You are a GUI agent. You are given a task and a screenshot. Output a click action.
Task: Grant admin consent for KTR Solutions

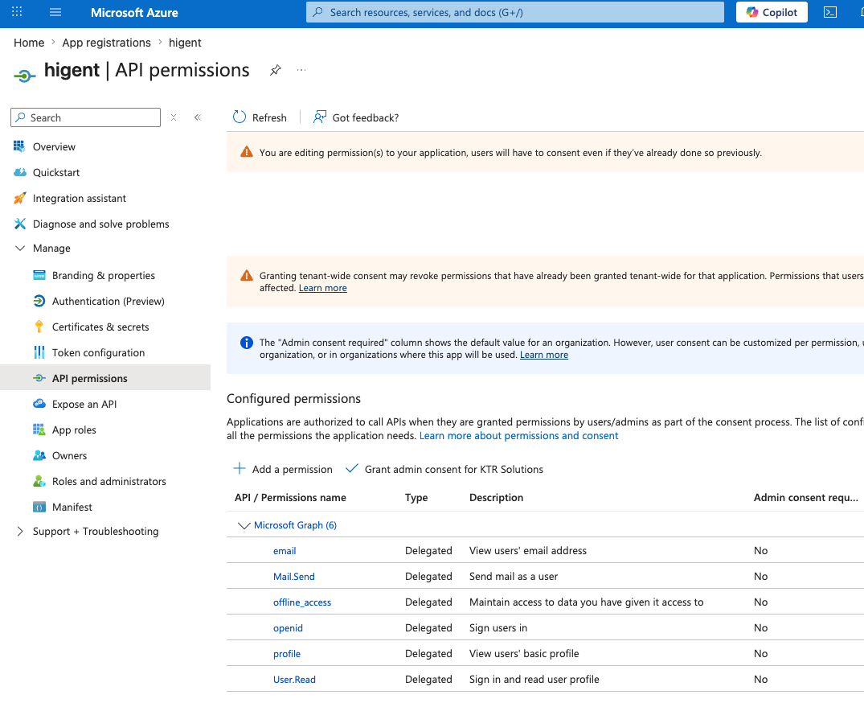point(444,469)
